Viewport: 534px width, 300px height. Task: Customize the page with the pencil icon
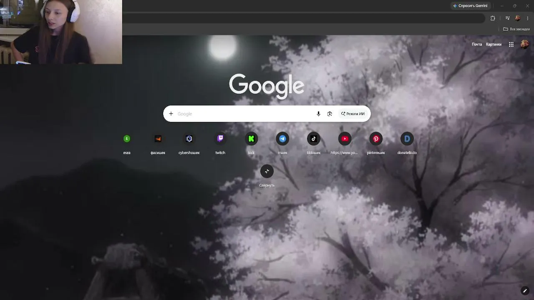525,291
